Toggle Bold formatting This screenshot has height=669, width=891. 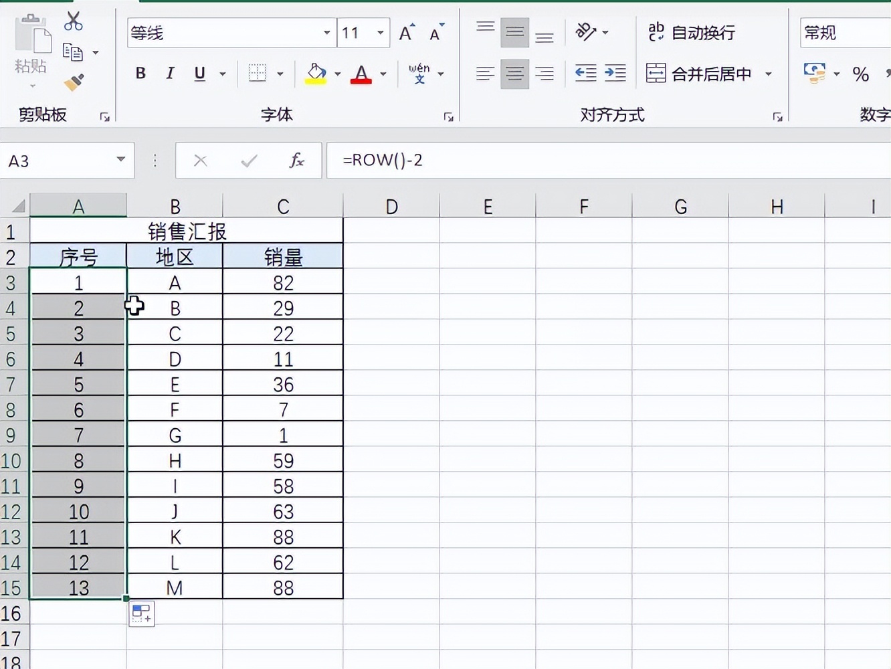pos(140,73)
